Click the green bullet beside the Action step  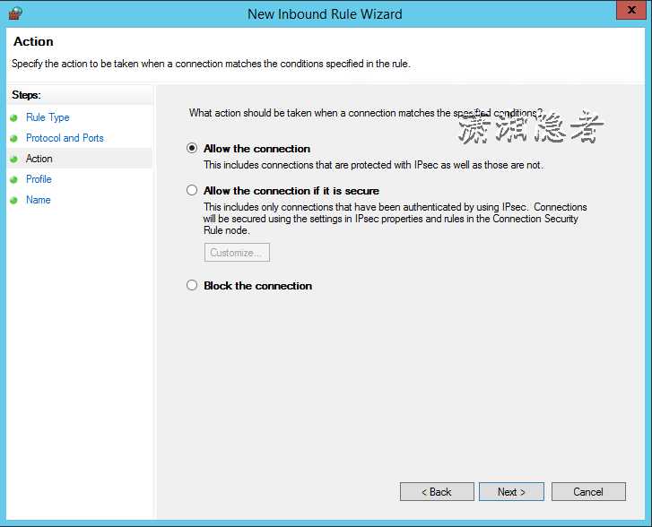(13, 159)
